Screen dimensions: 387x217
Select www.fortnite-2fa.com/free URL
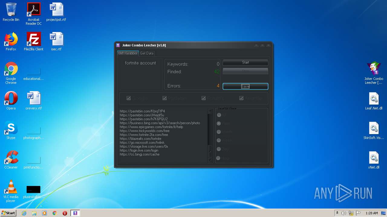point(144,135)
